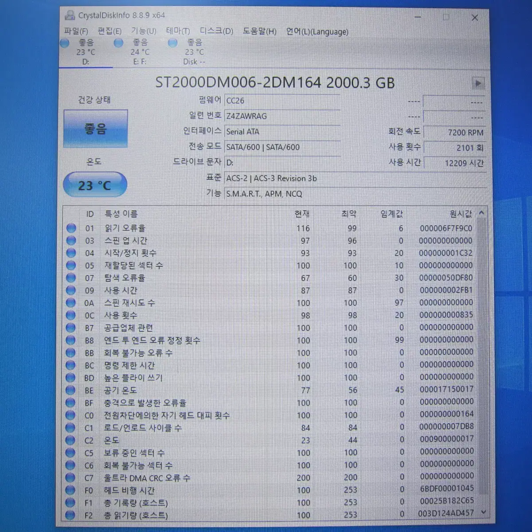Click the status icon for 보류 중인 섹터 수

coord(70,452)
